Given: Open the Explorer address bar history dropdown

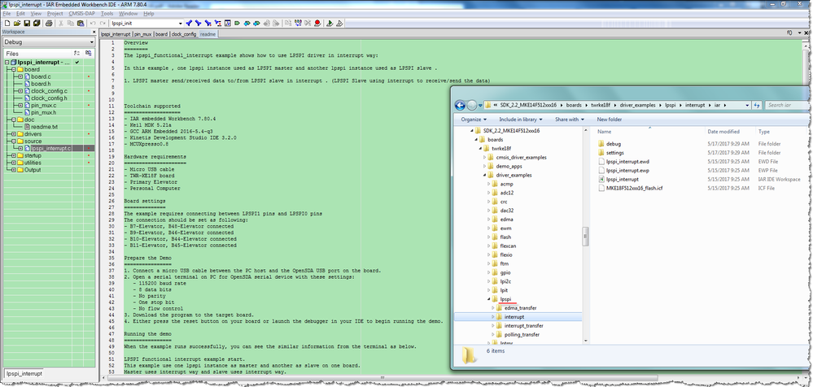Looking at the screenshot, I should pos(747,105).
